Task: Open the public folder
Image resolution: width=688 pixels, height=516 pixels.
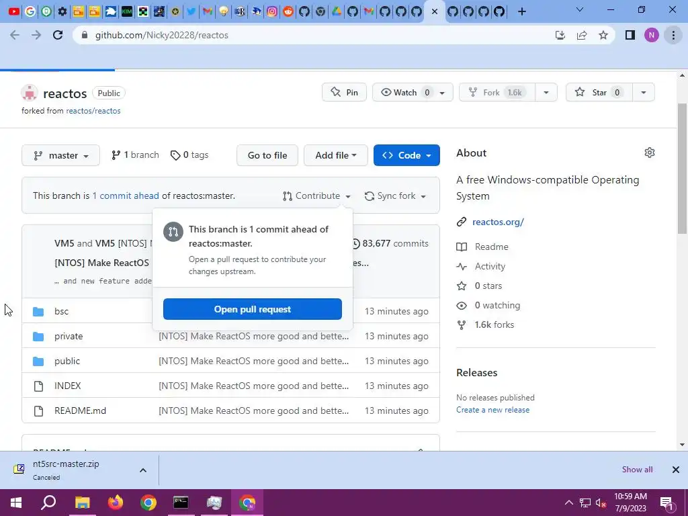Action: (67, 361)
